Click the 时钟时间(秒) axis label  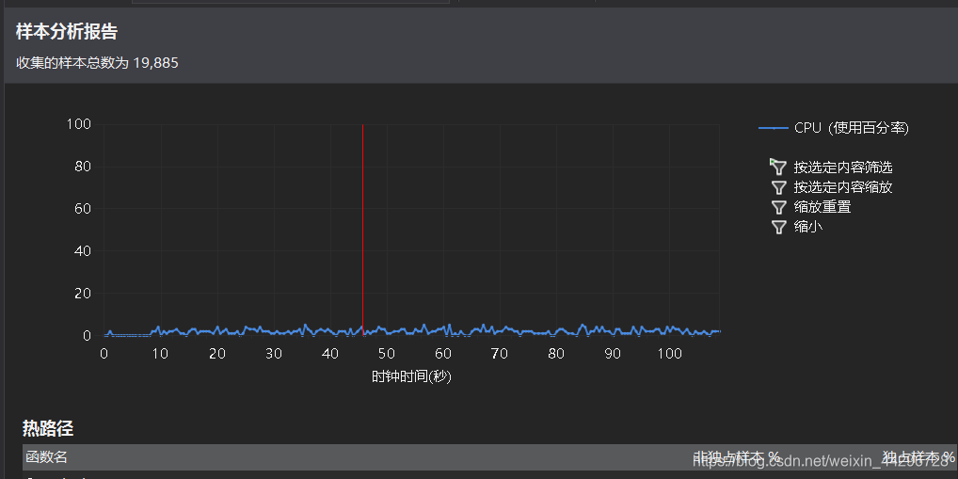pos(411,376)
